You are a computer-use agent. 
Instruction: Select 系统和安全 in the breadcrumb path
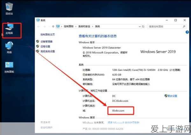coord(84,26)
